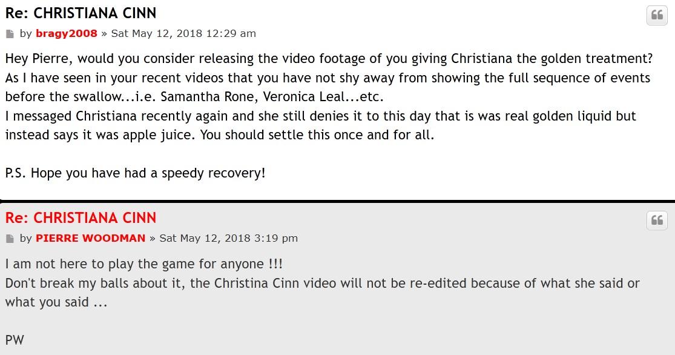Screen dimensions: 675x355
Task: Open PIERRE WOODMAN's user profile
Action: [x=90, y=238]
